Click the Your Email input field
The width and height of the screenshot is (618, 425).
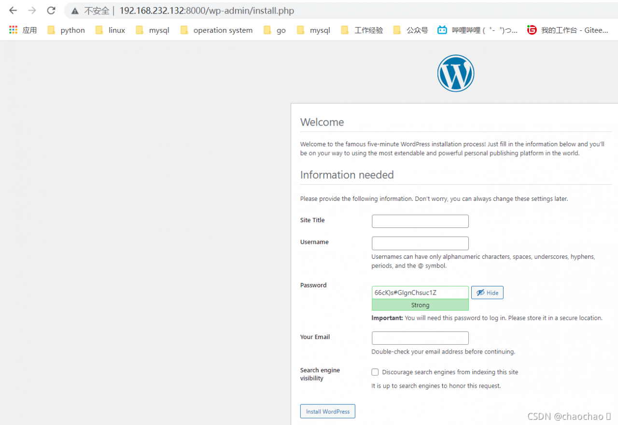tap(420, 338)
